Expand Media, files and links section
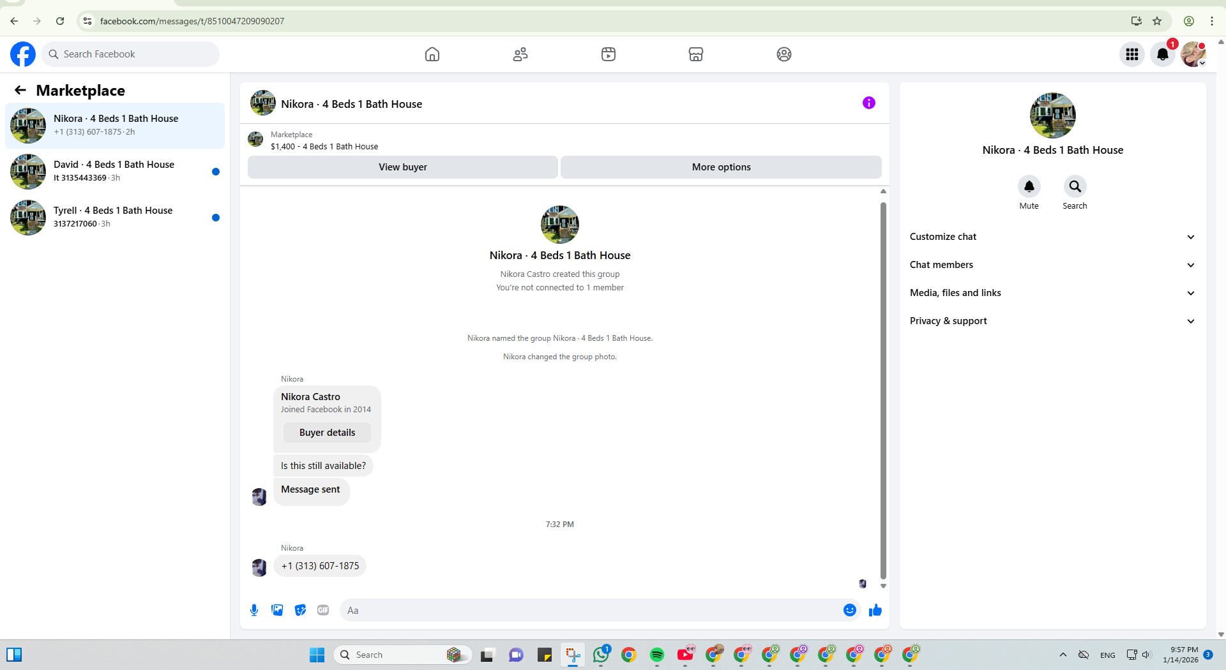The width and height of the screenshot is (1226, 670). [x=1052, y=293]
